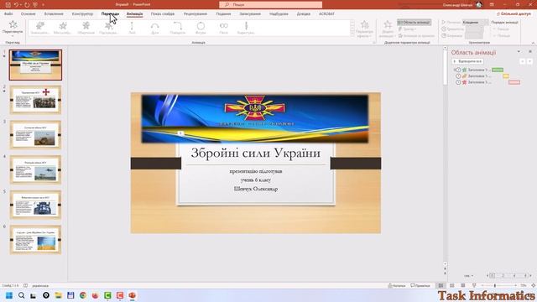Click the yellow timing bar of second animation
Image resolution: width=537 pixels, height=302 pixels.
[506, 76]
